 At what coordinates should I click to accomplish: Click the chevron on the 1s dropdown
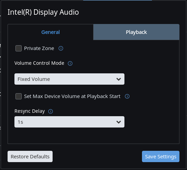119,122
